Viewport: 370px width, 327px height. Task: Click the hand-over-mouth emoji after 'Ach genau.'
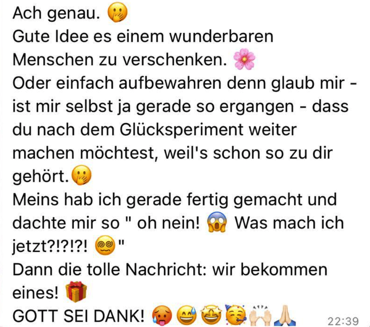pyautogui.click(x=117, y=12)
